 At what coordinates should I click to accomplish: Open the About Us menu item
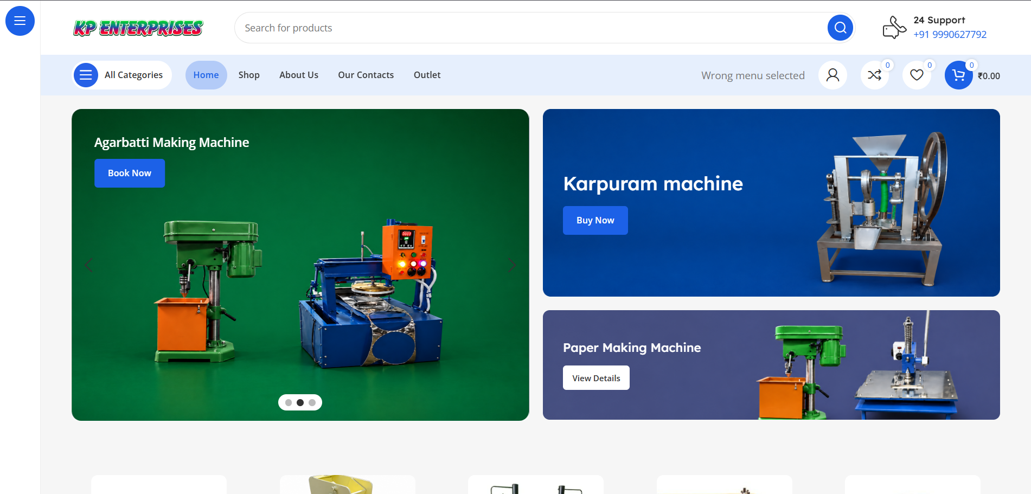pos(299,75)
